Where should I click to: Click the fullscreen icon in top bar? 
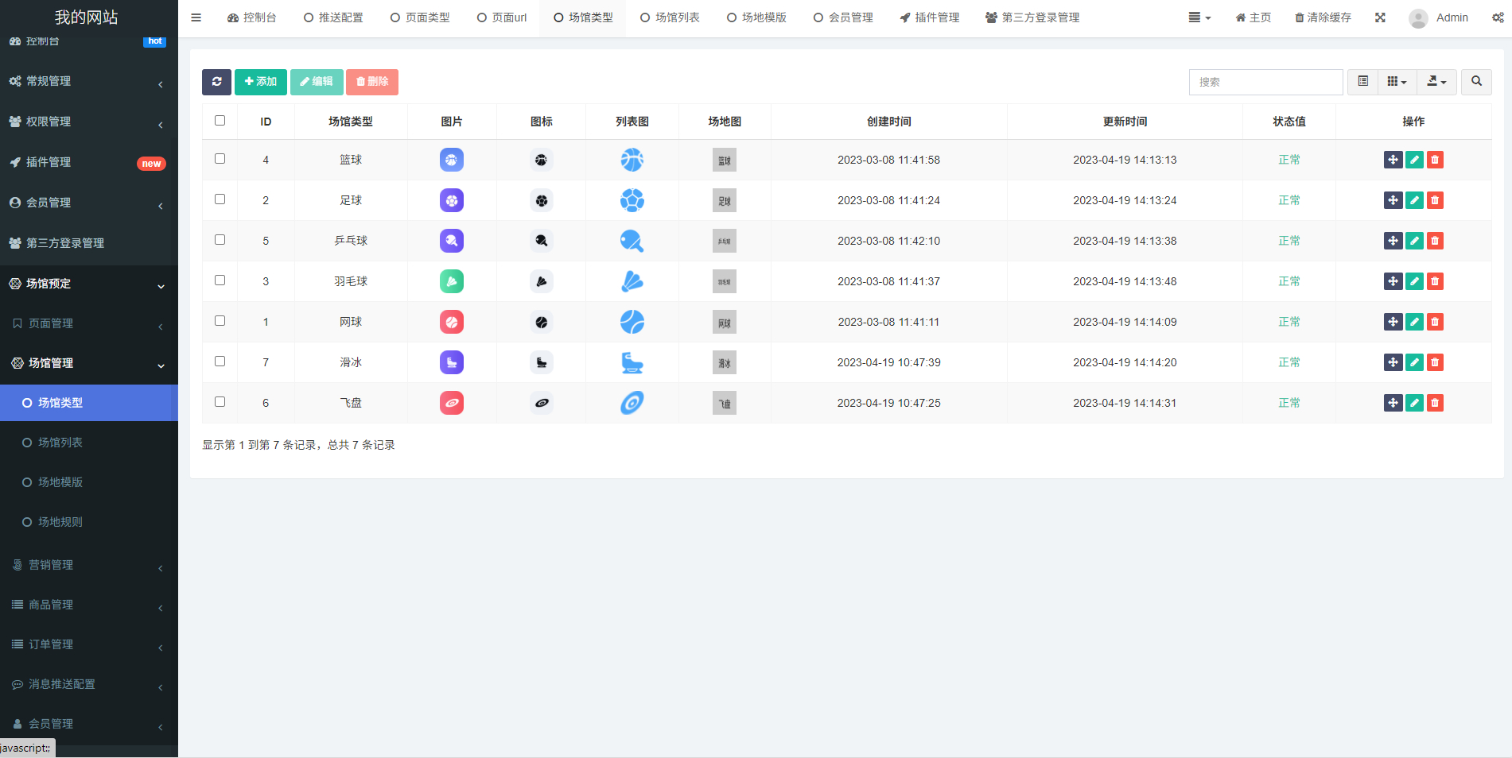coord(1380,17)
